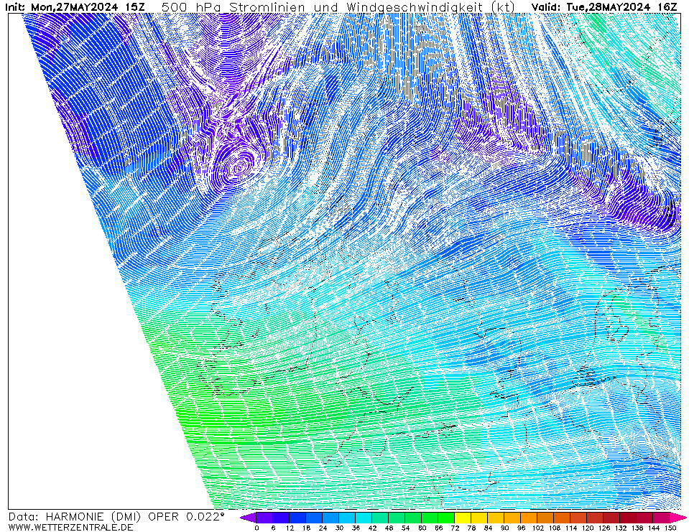The height and width of the screenshot is (532, 689).
Task: Select the orange 96–102 kt legend swatch
Action: [529, 518]
